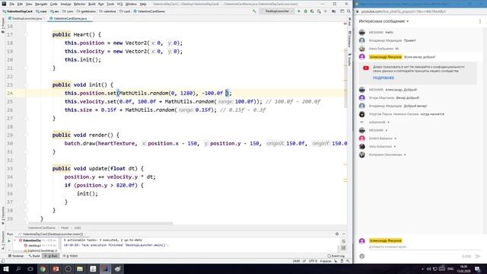Open Run tool window settings gear
This screenshot has height=274, width=487.
(337, 234)
